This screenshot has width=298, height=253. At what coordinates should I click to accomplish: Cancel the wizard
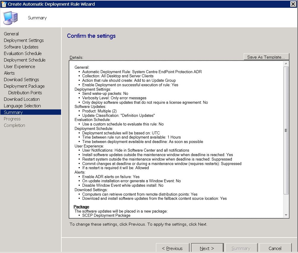point(275,248)
